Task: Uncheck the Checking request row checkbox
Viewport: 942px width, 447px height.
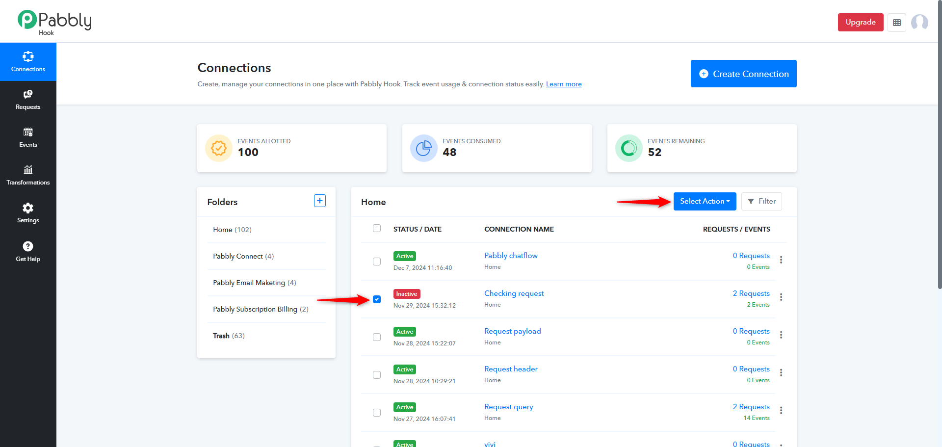Action: [377, 299]
